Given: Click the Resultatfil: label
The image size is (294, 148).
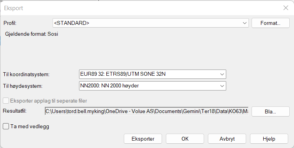Looking at the screenshot, I should point(15,111).
